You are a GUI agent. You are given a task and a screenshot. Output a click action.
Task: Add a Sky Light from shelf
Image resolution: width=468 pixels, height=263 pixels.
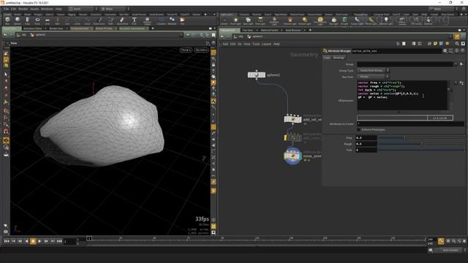pos(333,21)
